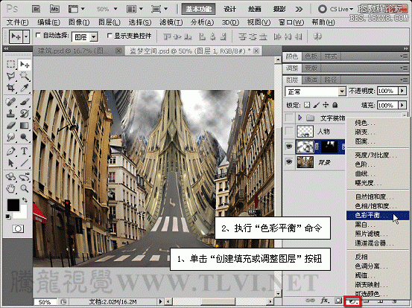The width and height of the screenshot is (412, 308).
Task: Activate the Hand tool
Action: coord(11,187)
